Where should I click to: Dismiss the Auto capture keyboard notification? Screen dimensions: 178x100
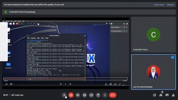coord(127,31)
